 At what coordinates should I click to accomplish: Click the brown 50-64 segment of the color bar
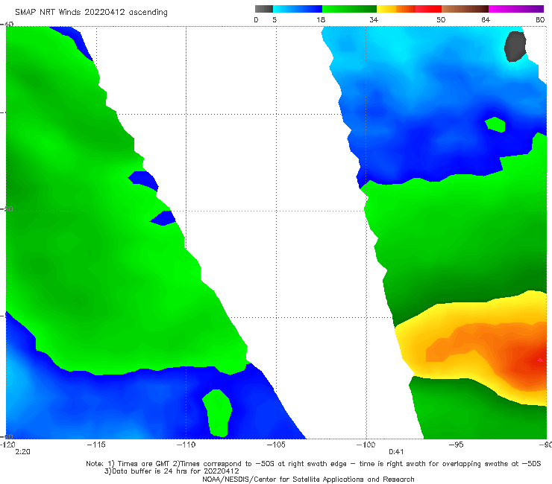point(465,9)
